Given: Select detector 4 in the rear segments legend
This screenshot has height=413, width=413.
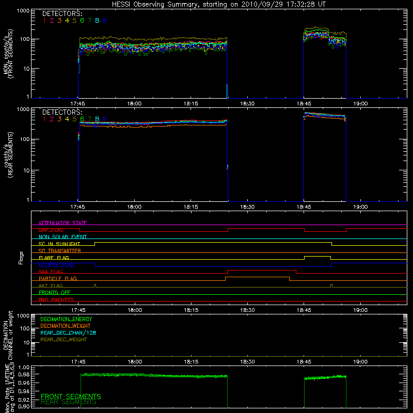Looking at the screenshot, I should (67, 119).
